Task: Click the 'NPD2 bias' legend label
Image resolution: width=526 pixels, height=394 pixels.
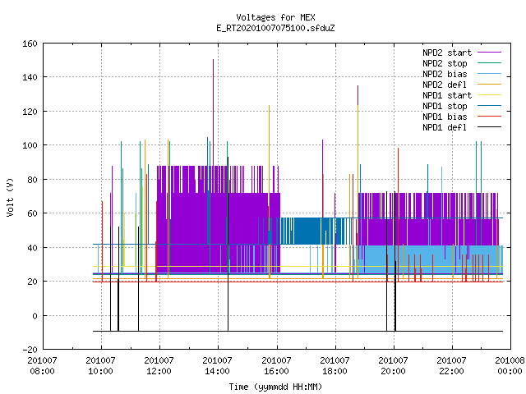Action: click(445, 74)
